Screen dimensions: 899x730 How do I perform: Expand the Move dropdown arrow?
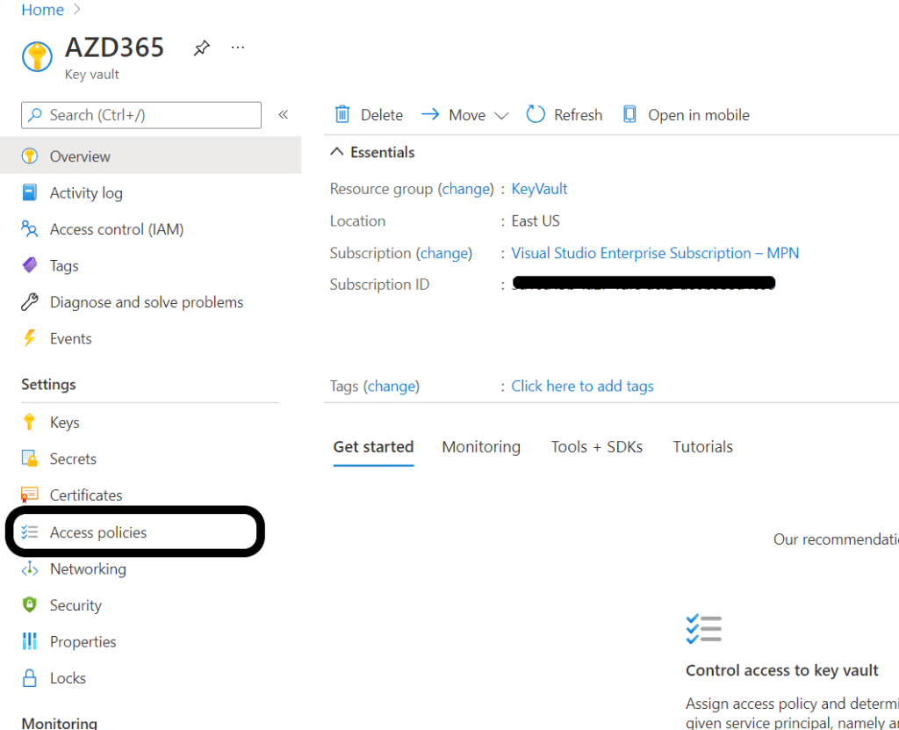point(501,116)
